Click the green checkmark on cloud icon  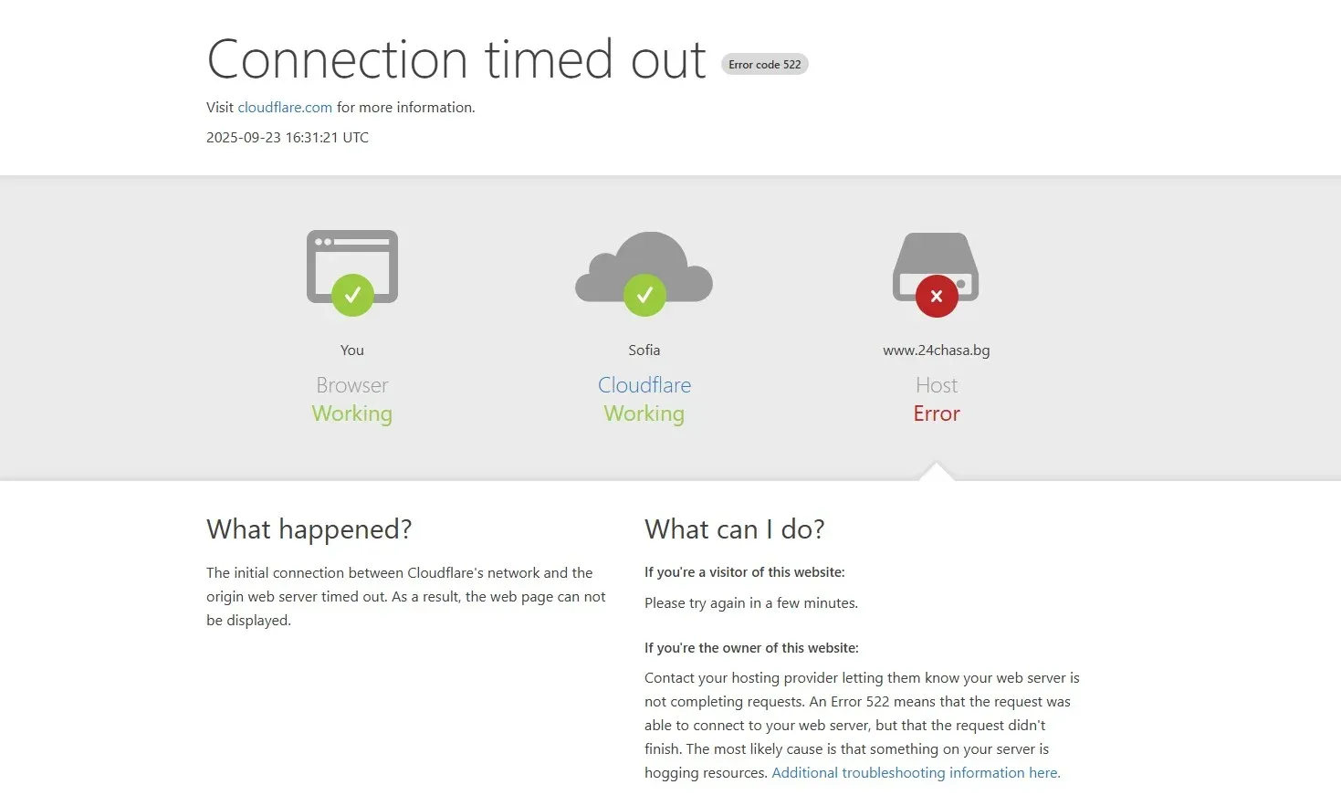tap(644, 295)
